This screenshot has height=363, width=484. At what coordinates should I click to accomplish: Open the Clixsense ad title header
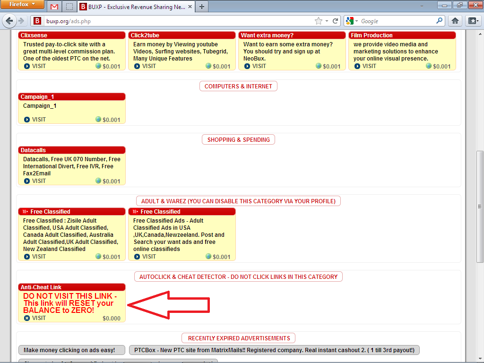click(x=72, y=35)
